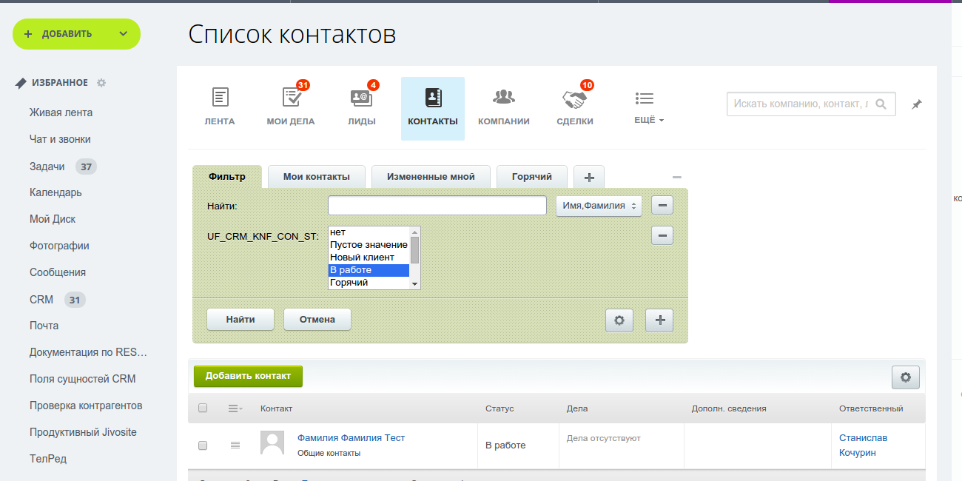The height and width of the screenshot is (481, 962).
Task: Open filter settings gear icon
Action: tap(619, 320)
